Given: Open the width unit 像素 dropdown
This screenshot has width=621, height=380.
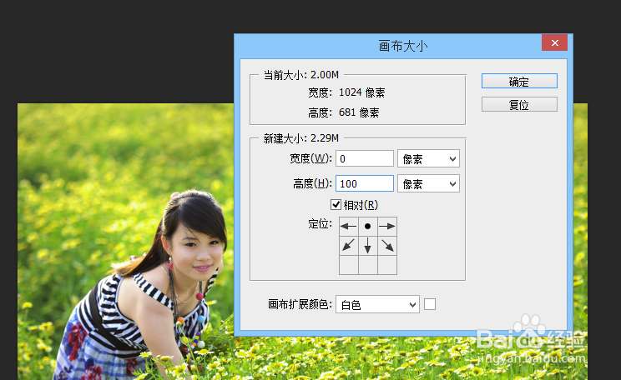Looking at the screenshot, I should pos(428,158).
